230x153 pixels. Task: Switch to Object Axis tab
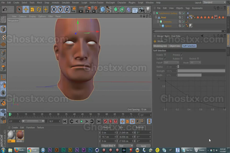coord(175,46)
